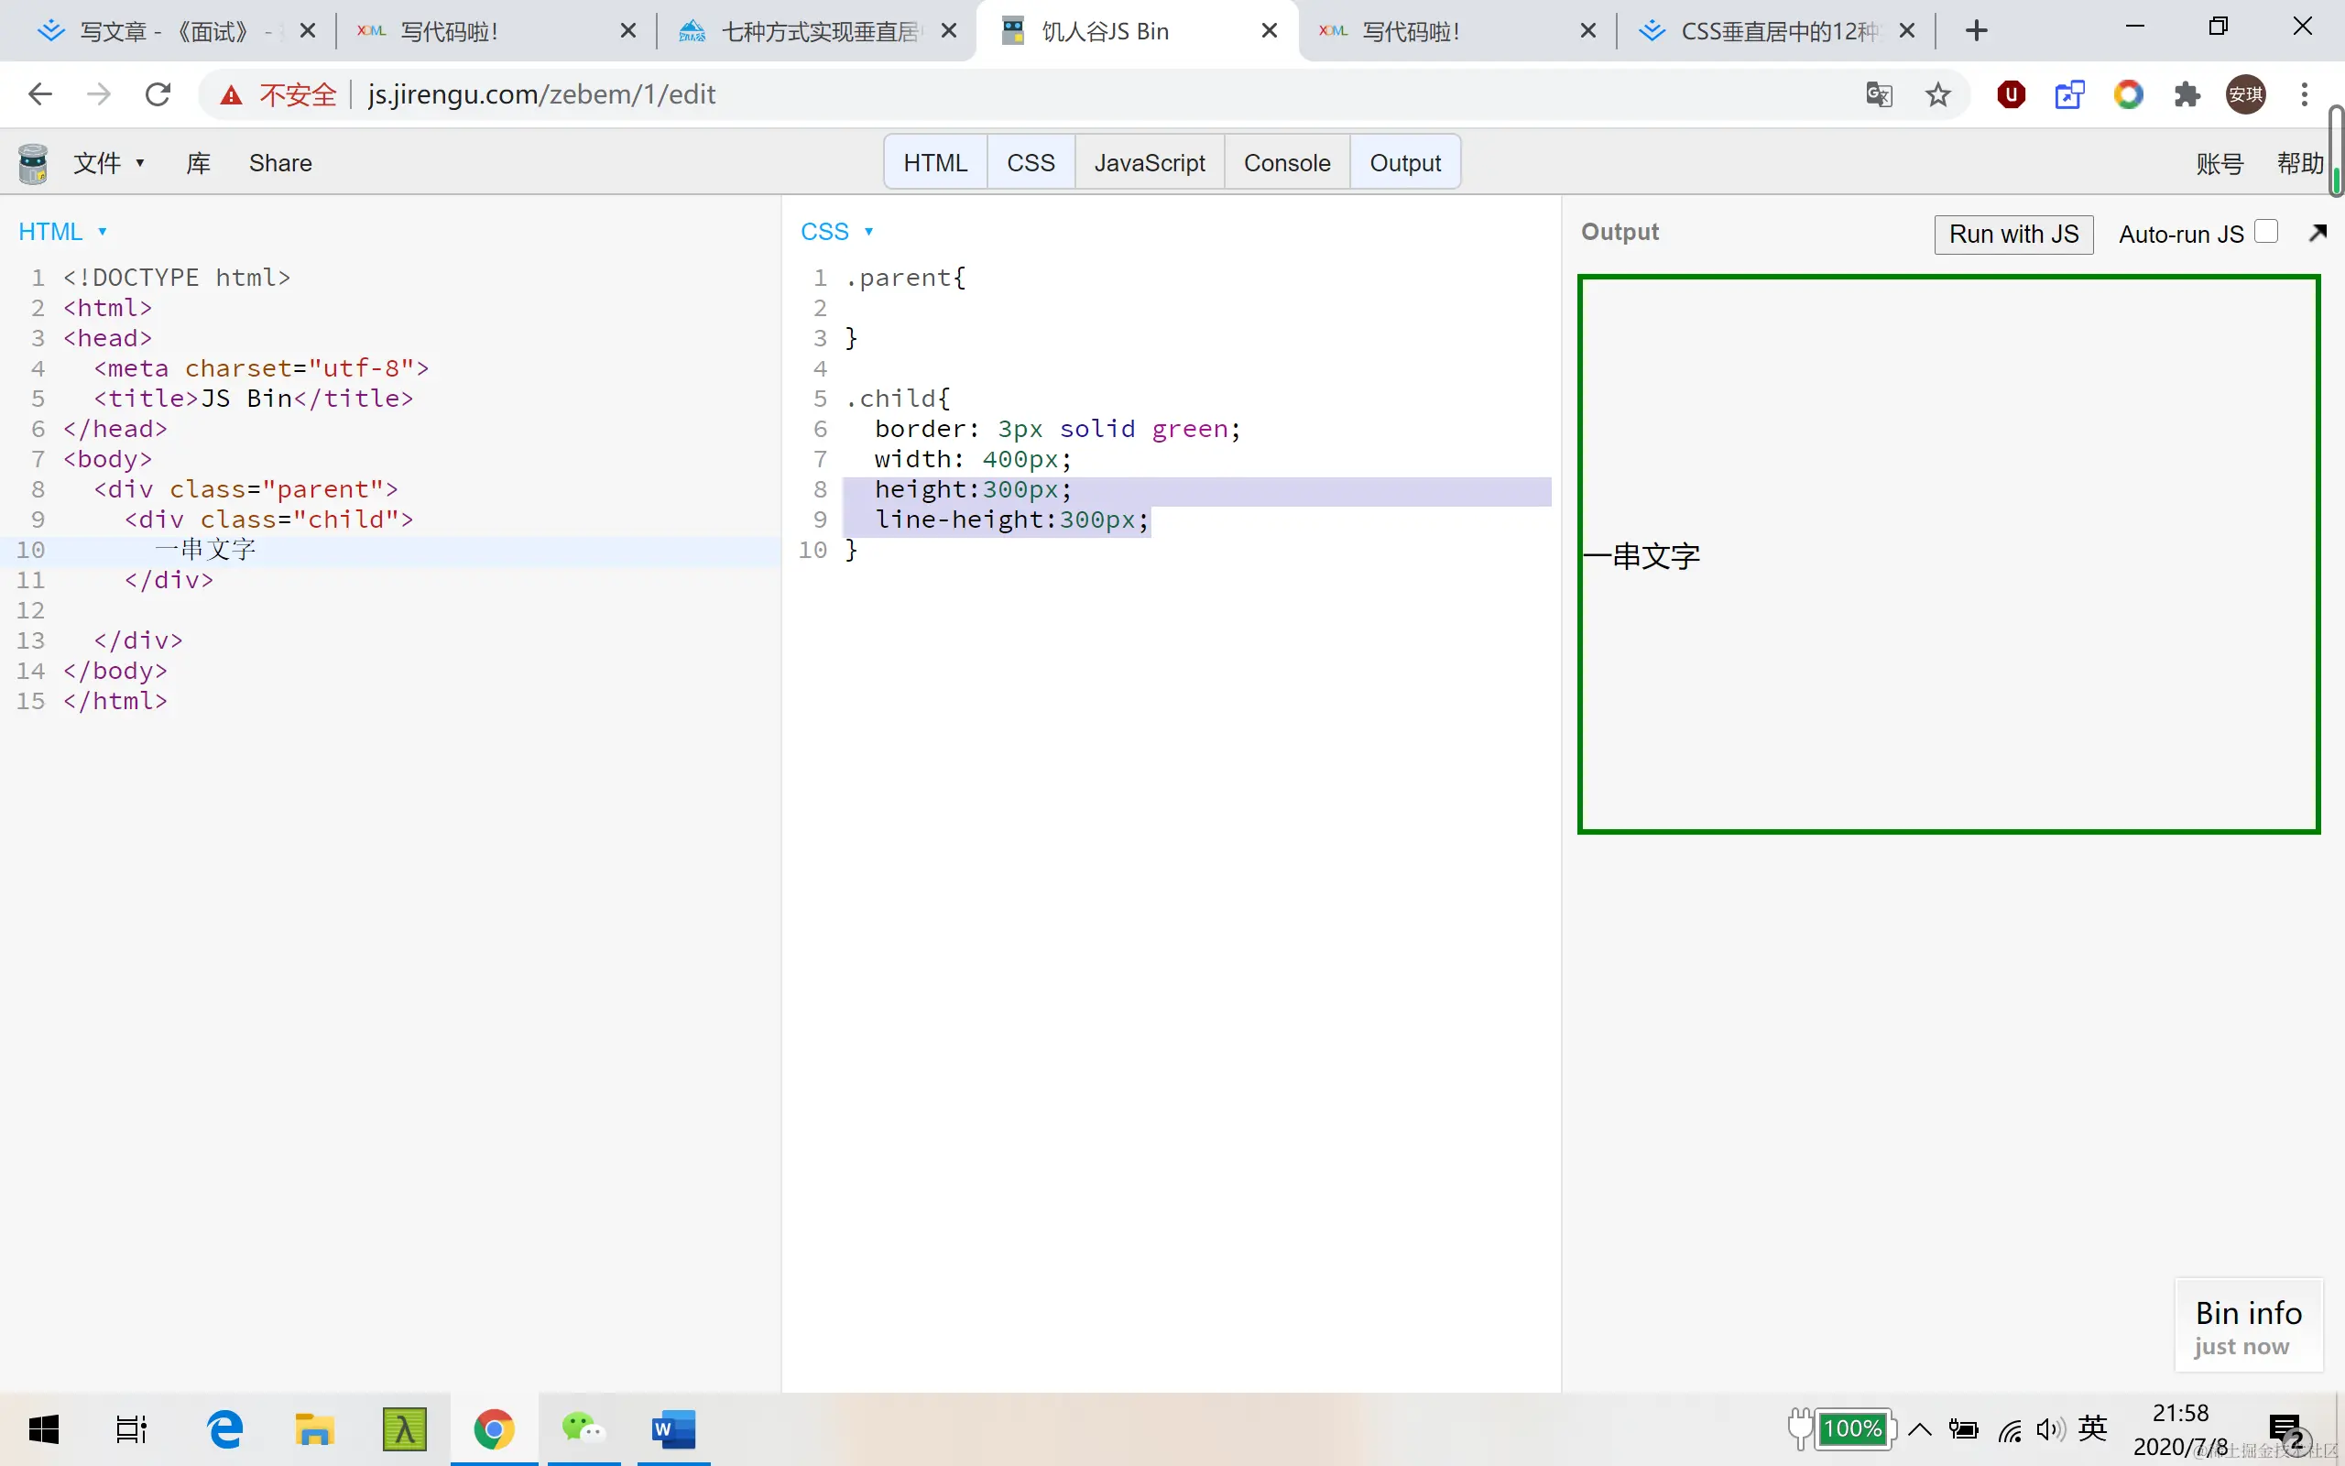Toggle the JavaScript panel button

[1150, 163]
